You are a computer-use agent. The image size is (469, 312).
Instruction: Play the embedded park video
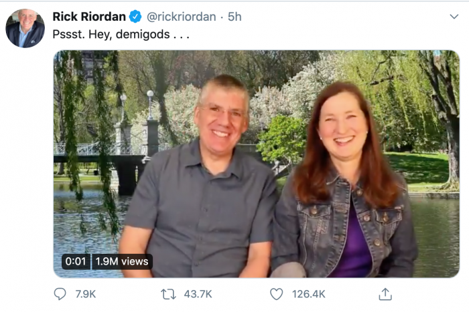(256, 164)
